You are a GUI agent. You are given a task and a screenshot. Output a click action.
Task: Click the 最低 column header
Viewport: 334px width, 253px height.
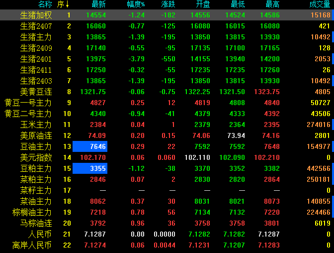pyautogui.click(x=238, y=4)
